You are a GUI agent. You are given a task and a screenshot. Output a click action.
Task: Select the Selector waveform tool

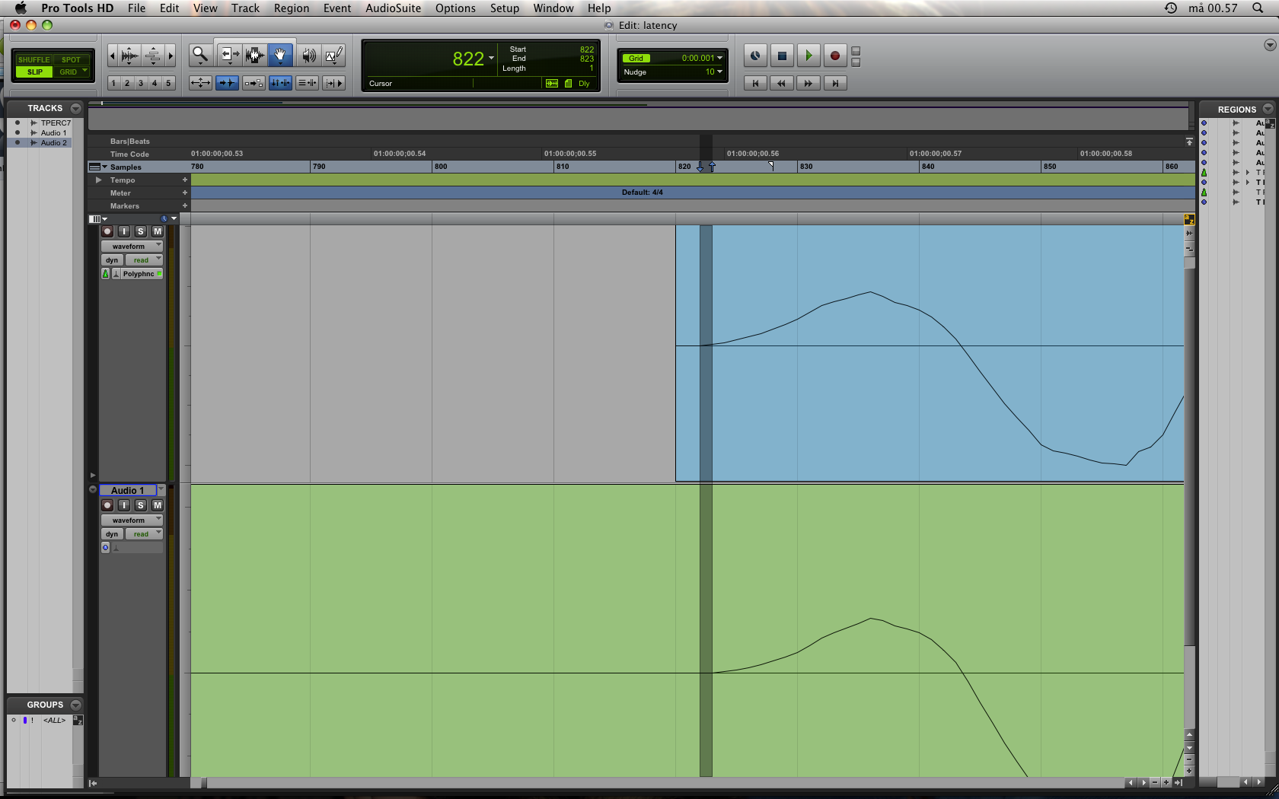click(x=254, y=55)
